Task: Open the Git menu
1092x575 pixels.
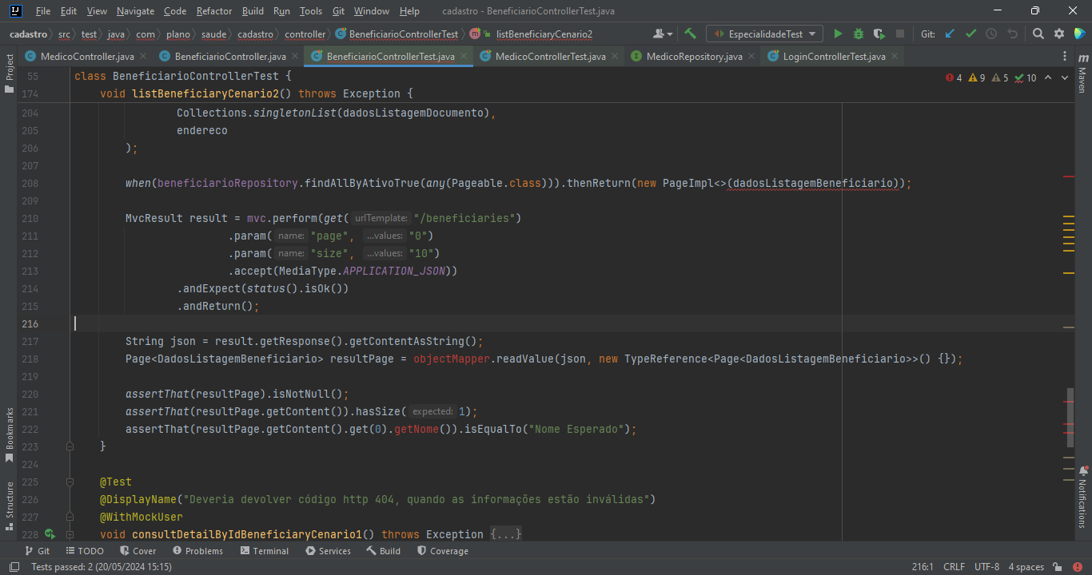Action: [338, 11]
